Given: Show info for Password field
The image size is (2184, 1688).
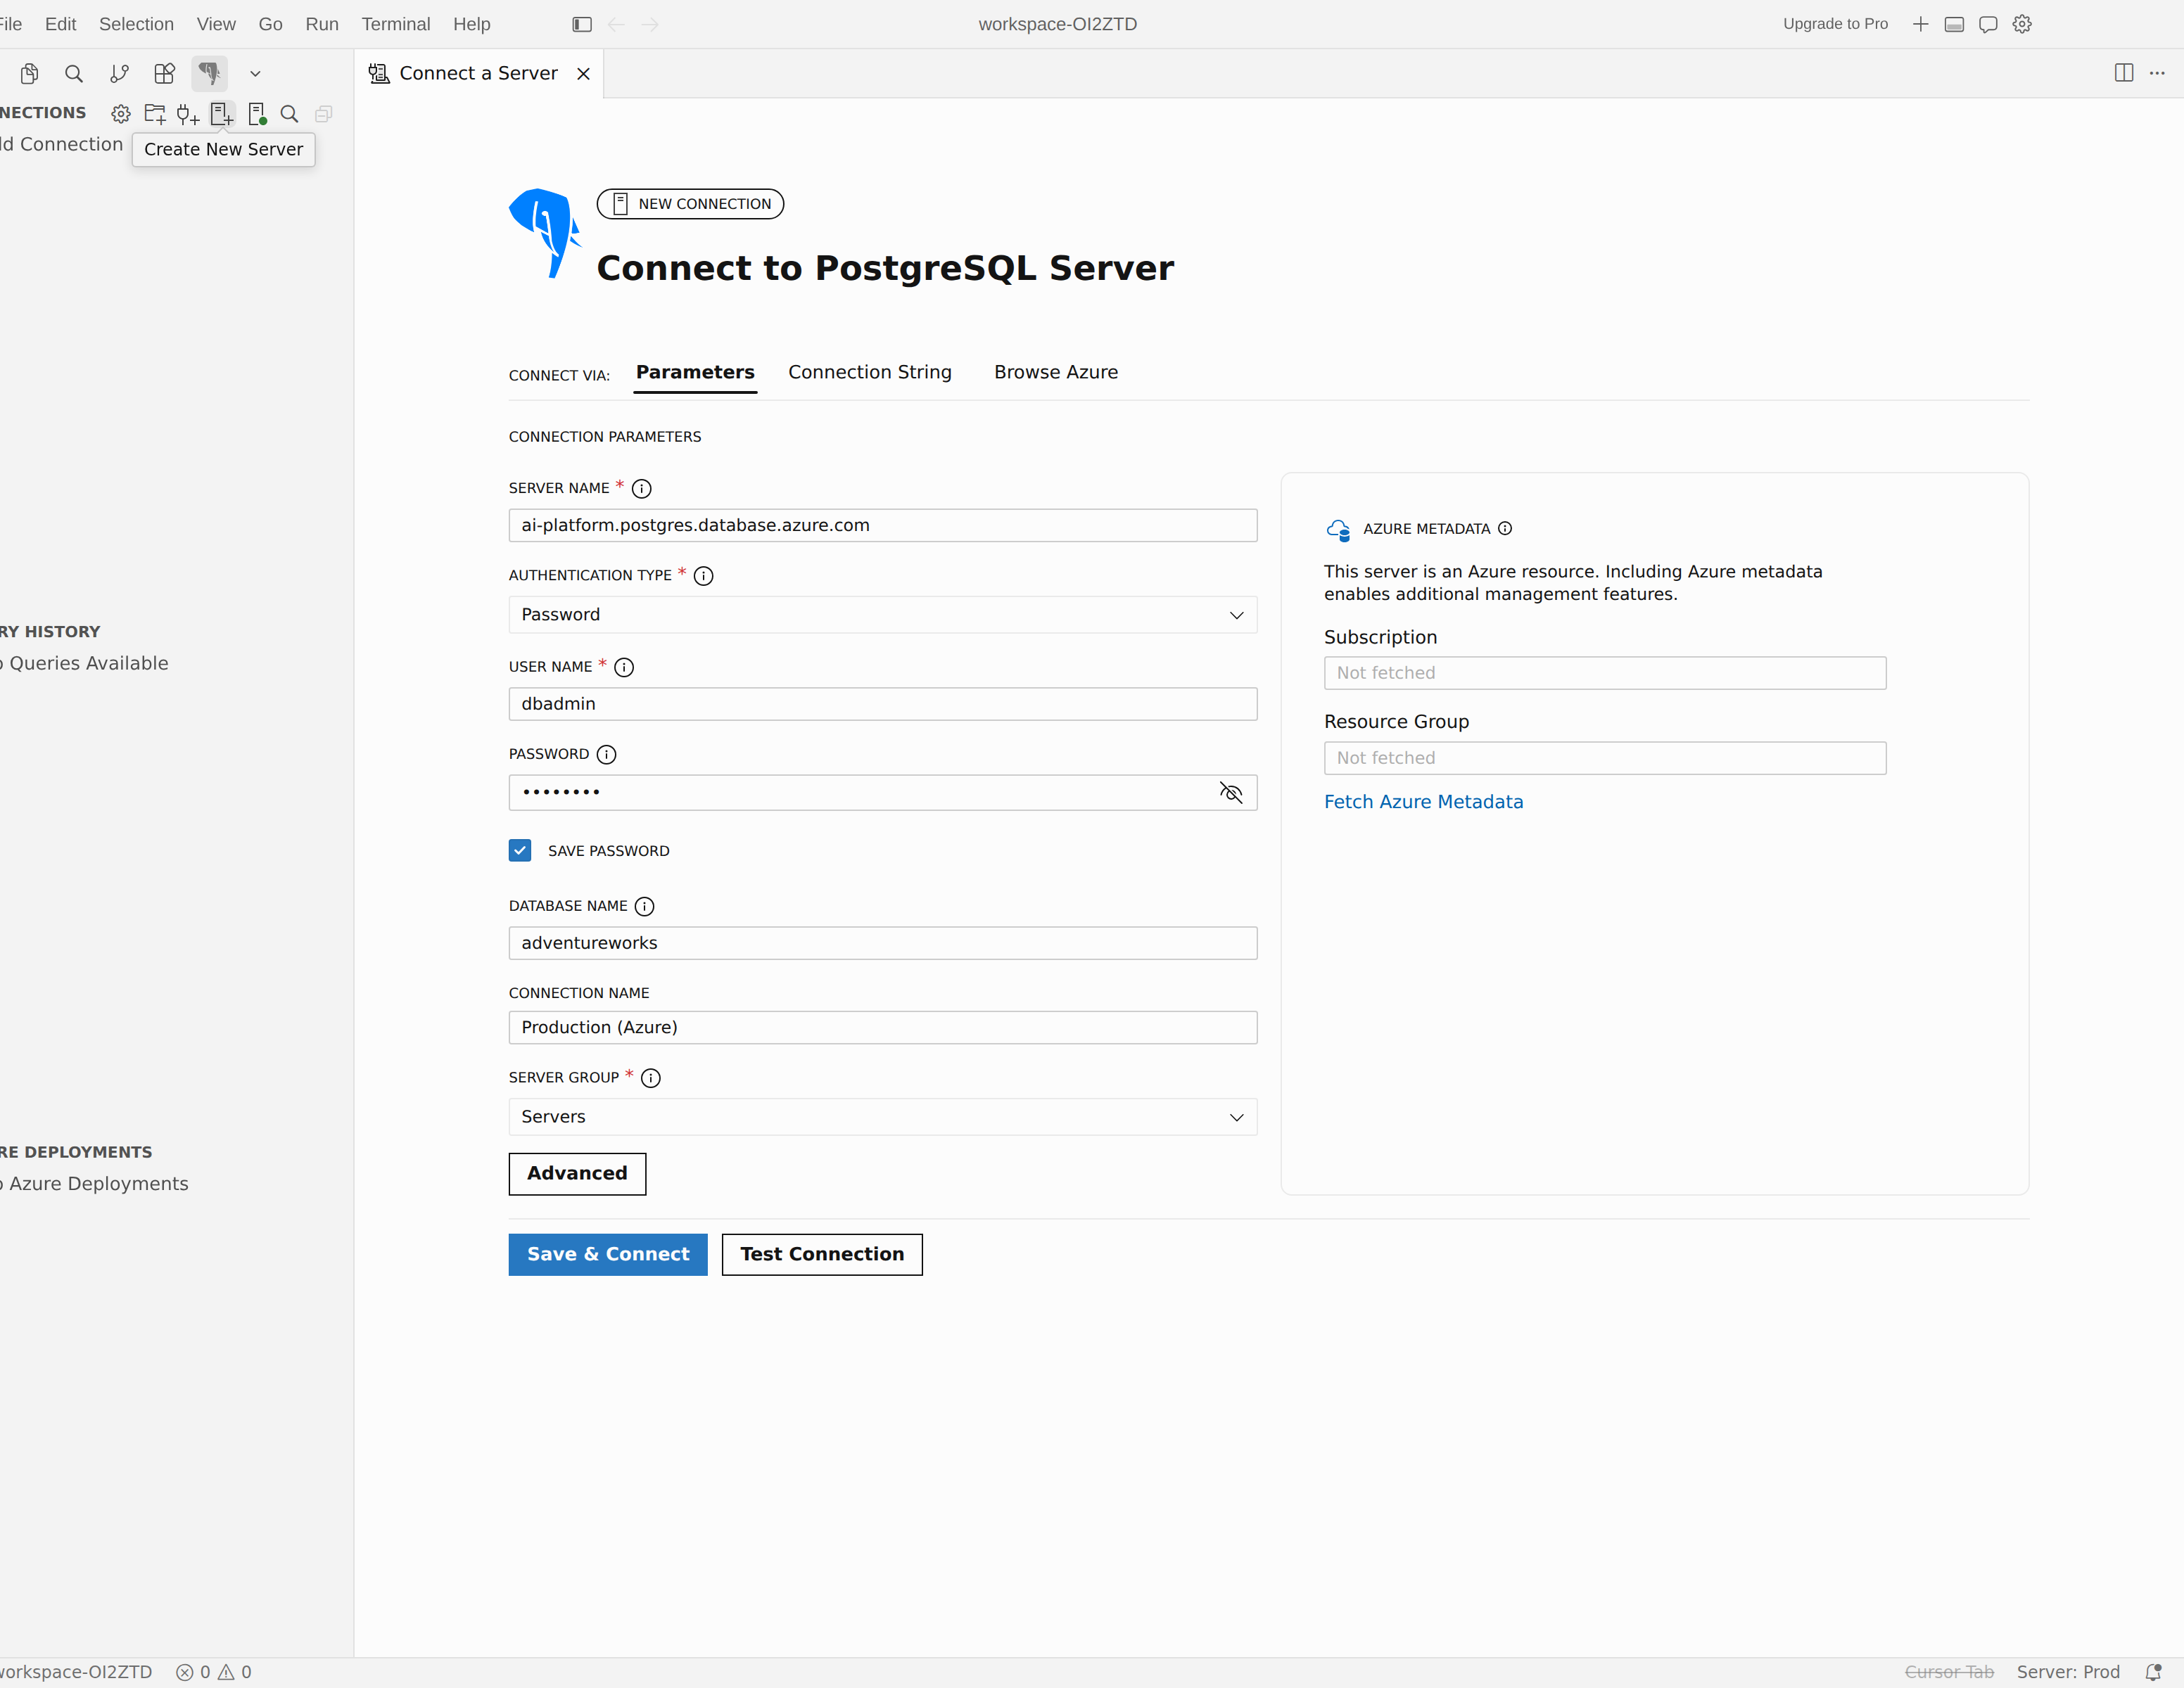Looking at the screenshot, I should point(607,755).
